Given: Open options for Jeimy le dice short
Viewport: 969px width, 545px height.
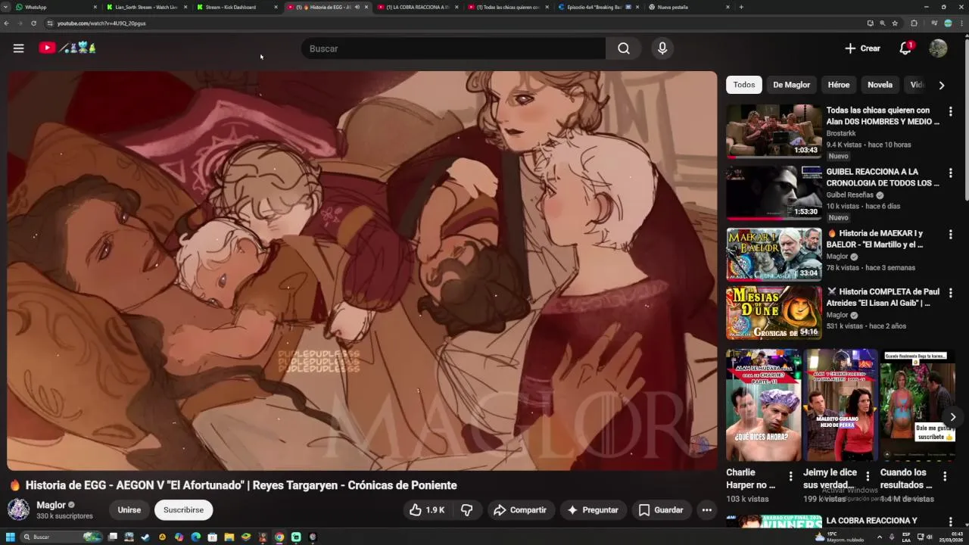Looking at the screenshot, I should [868, 476].
